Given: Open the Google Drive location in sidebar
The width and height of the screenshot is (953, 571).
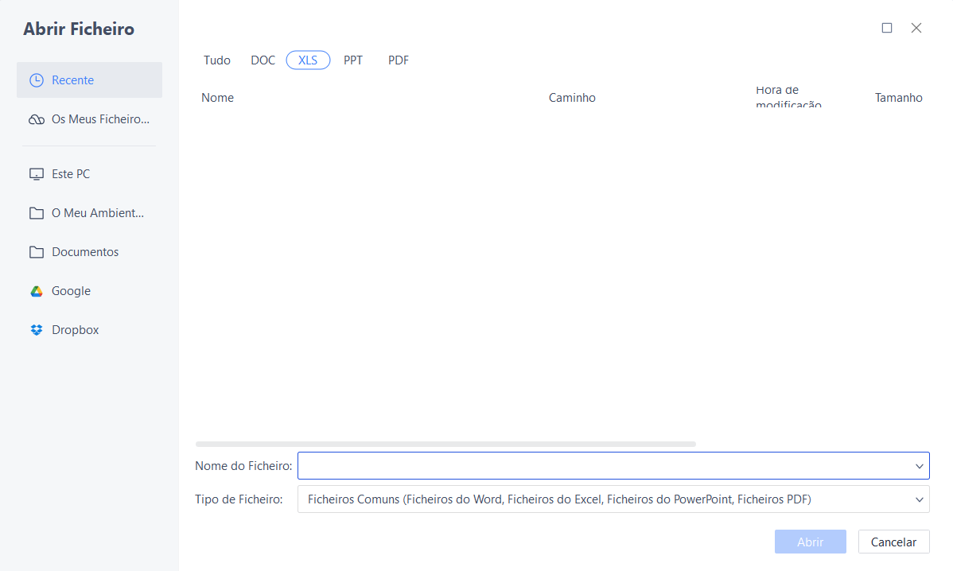Looking at the screenshot, I should [x=69, y=290].
